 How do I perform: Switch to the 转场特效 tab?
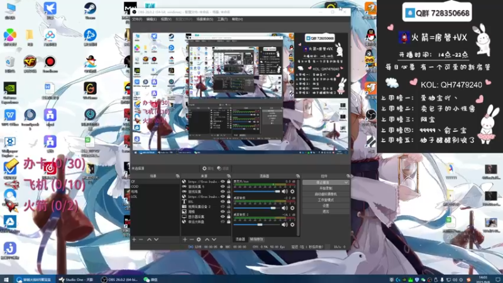pos(256,240)
